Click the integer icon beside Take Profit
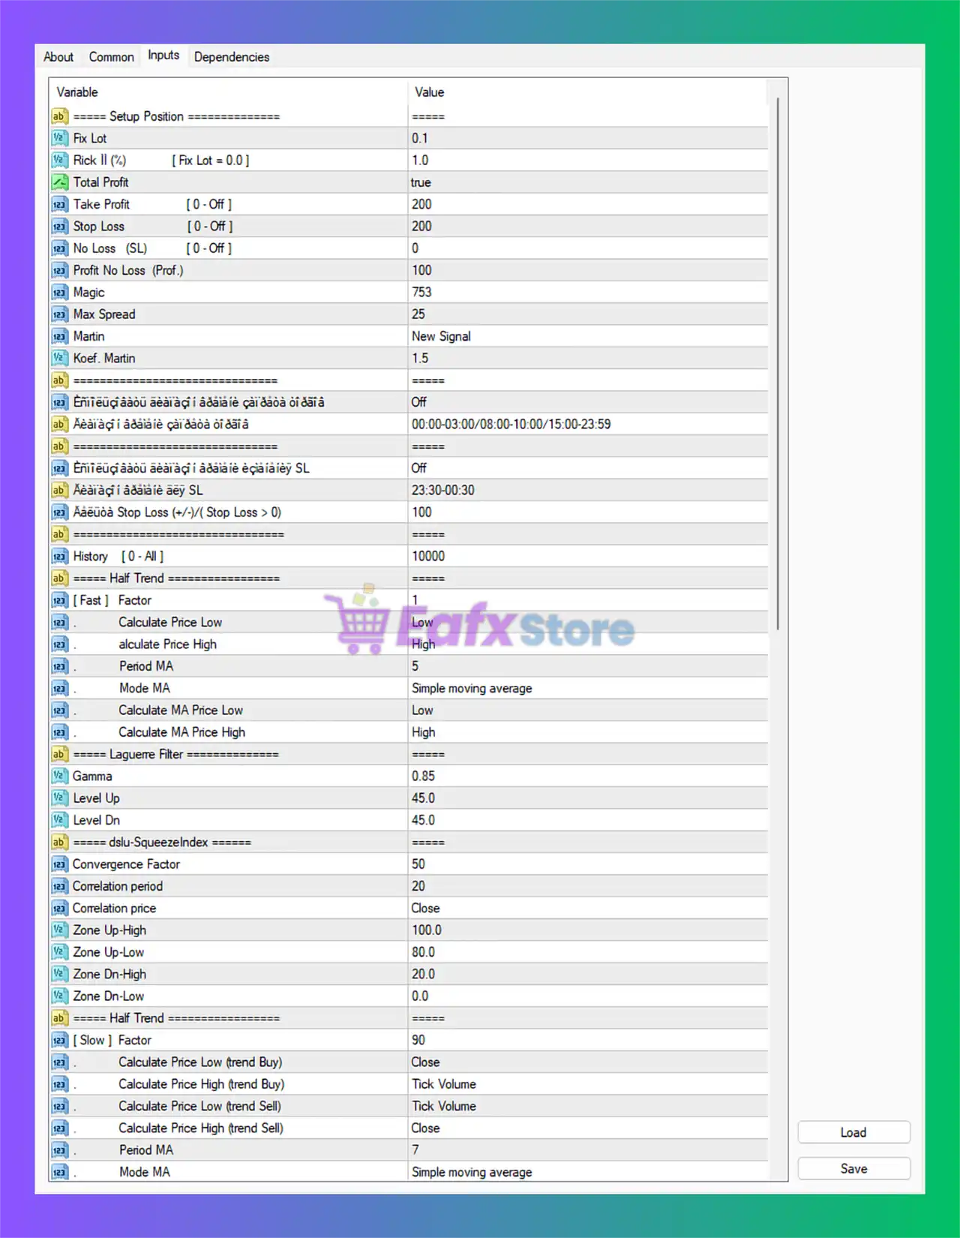 59,204
